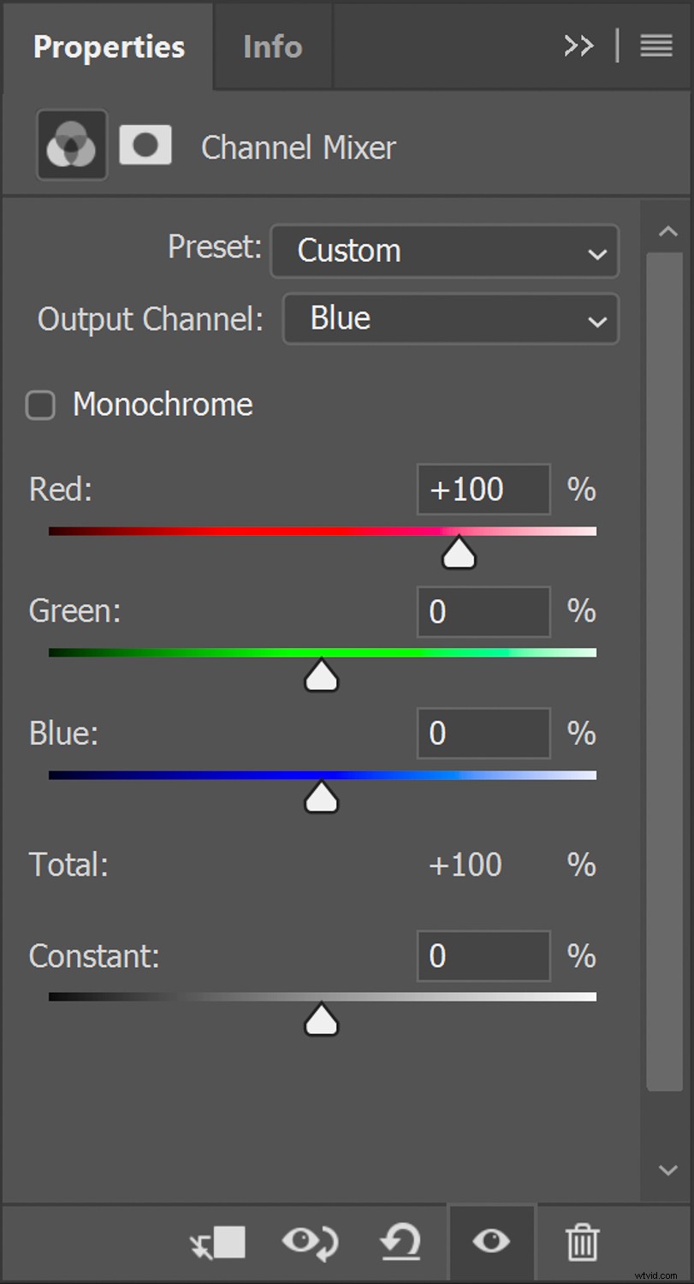Click the Channel Mixer adjustment icon

coord(71,145)
